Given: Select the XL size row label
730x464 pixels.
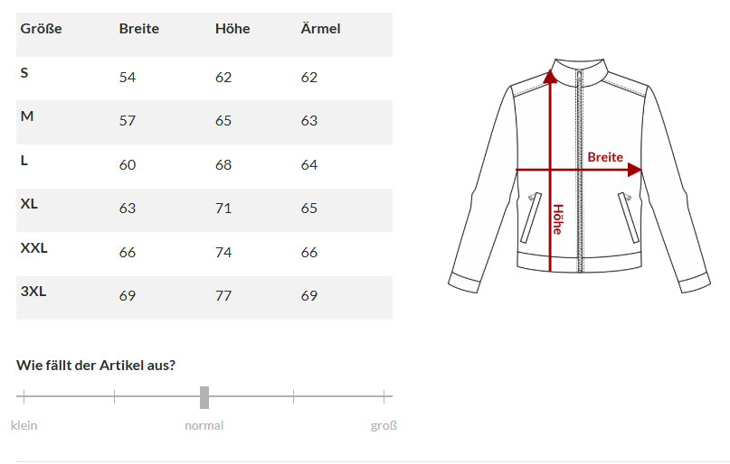Looking at the screenshot, I should (29, 204).
